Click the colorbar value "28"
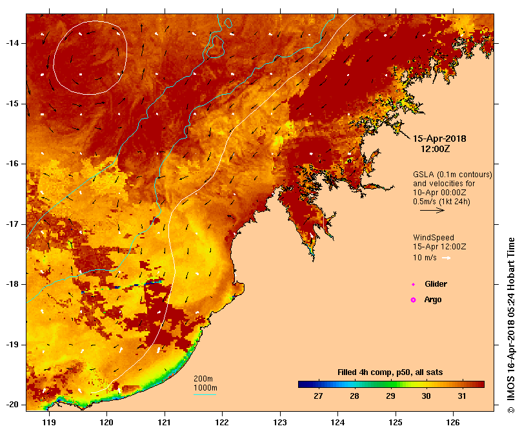This screenshot has height=433, width=522. 354,396
